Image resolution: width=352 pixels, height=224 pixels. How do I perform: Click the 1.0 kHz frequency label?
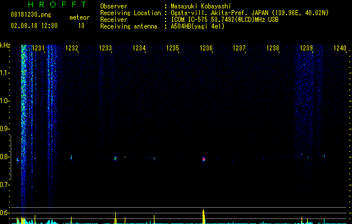[x=4, y=101]
